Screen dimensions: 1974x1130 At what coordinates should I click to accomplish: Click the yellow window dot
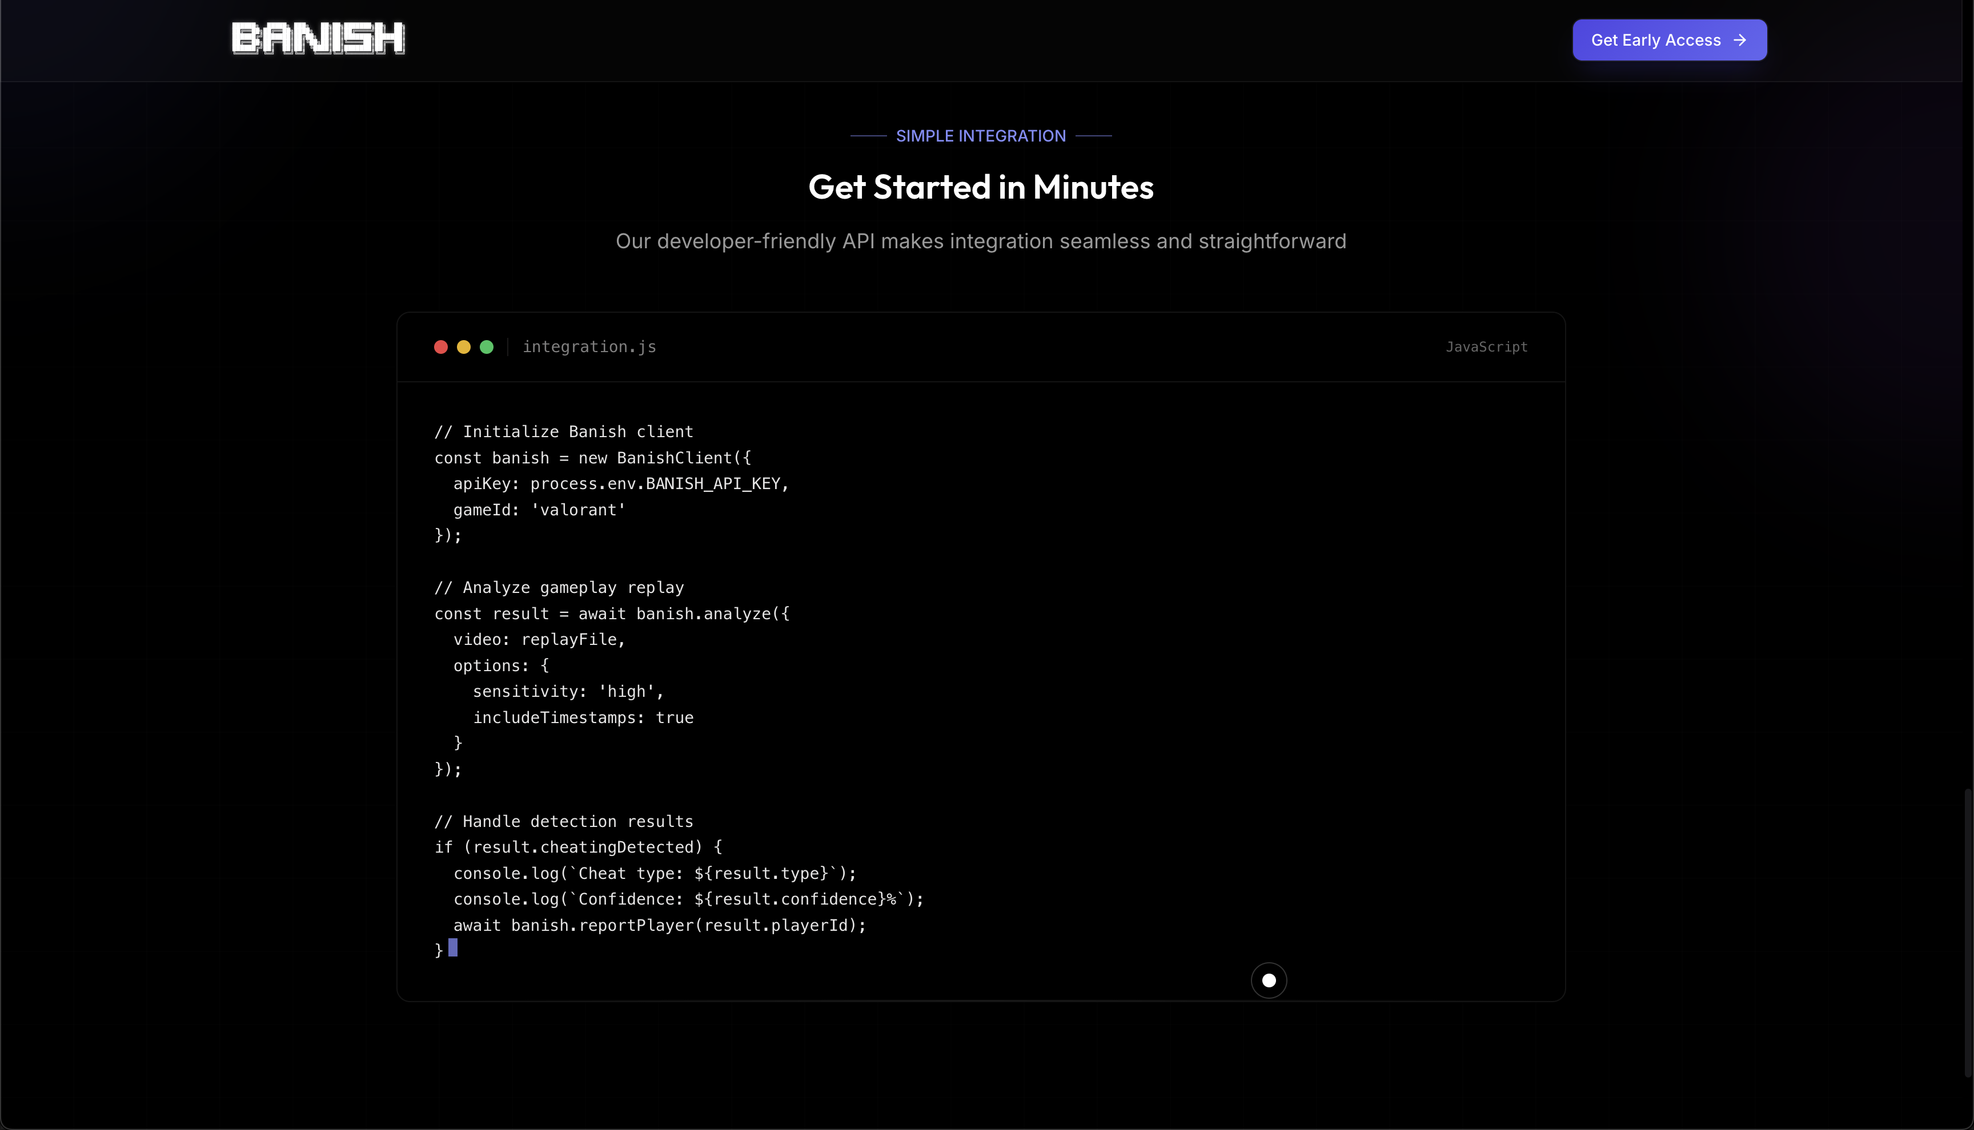(464, 347)
